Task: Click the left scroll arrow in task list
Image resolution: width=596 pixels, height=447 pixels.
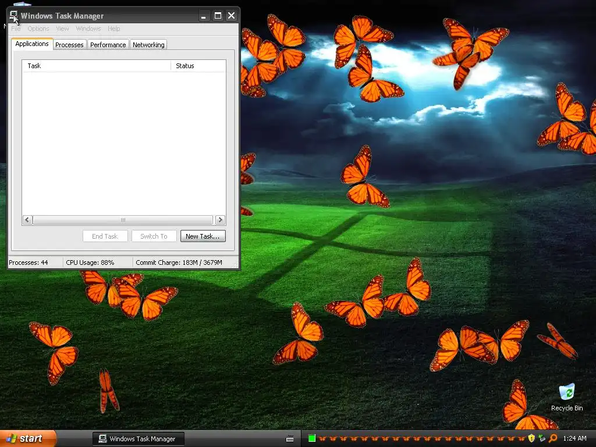Action: [27, 219]
